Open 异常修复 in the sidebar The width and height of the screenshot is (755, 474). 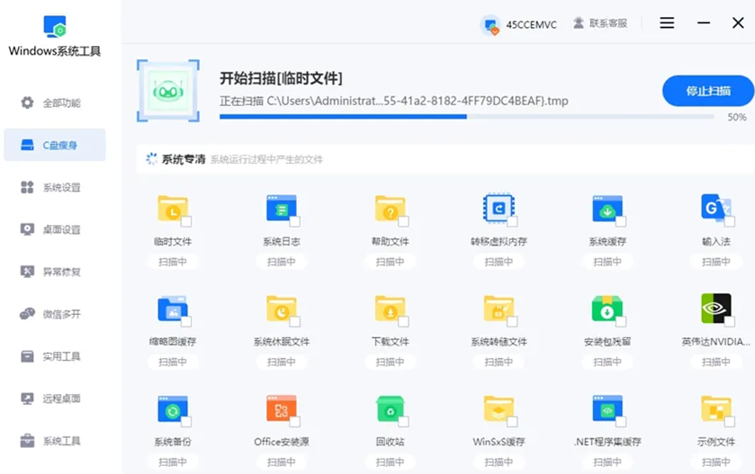point(54,272)
